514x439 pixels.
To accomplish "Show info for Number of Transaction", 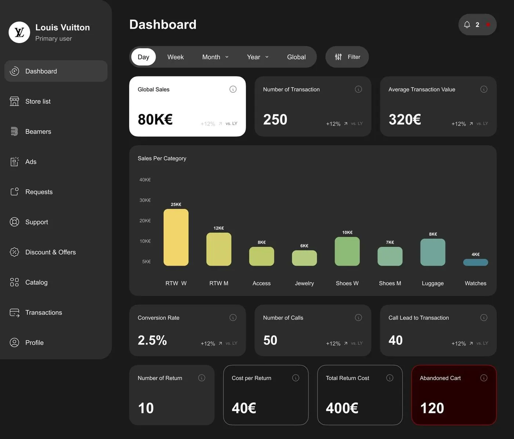I will [358, 89].
